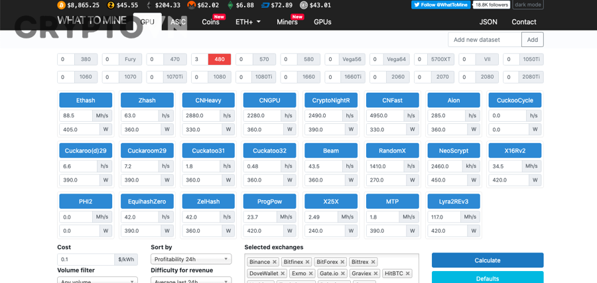This screenshot has height=283, width=597.
Task: Click the Ethereum coin icon
Action: (x=149, y=5)
